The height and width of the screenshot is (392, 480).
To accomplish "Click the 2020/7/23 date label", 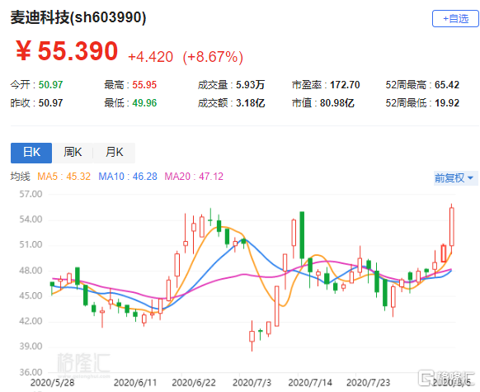I will [369, 383].
